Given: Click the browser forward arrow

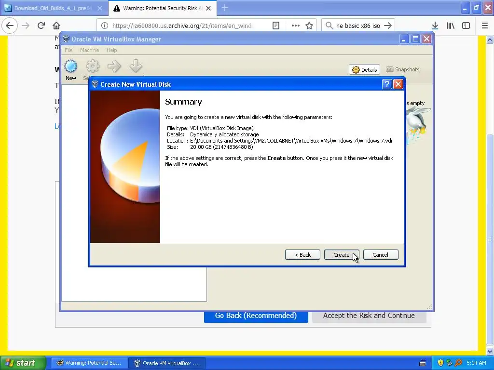Looking at the screenshot, I should [26, 26].
